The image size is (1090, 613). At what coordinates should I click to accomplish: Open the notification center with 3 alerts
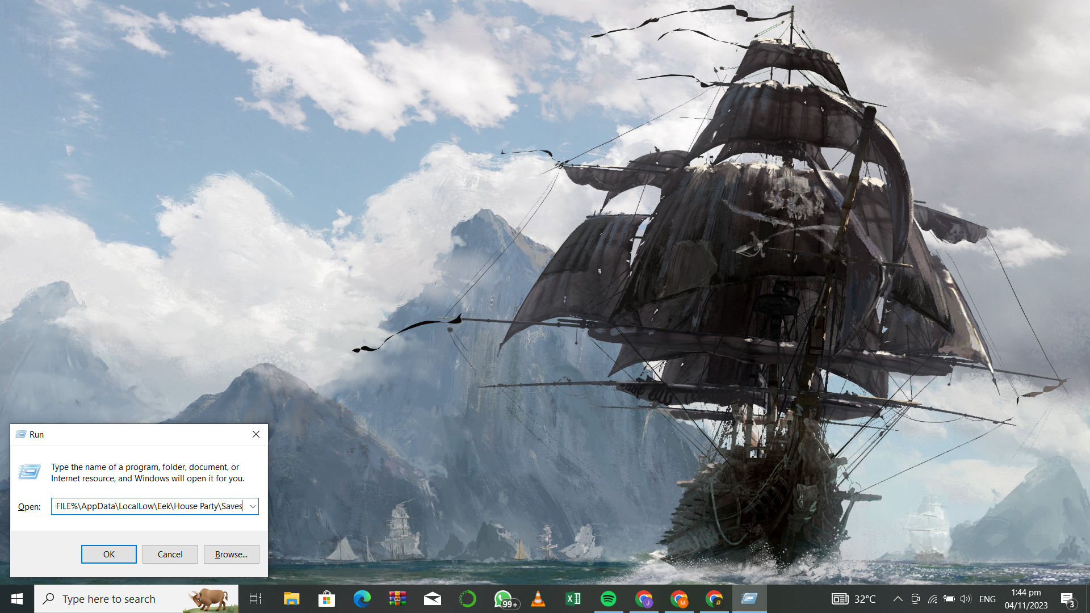coord(1067,599)
